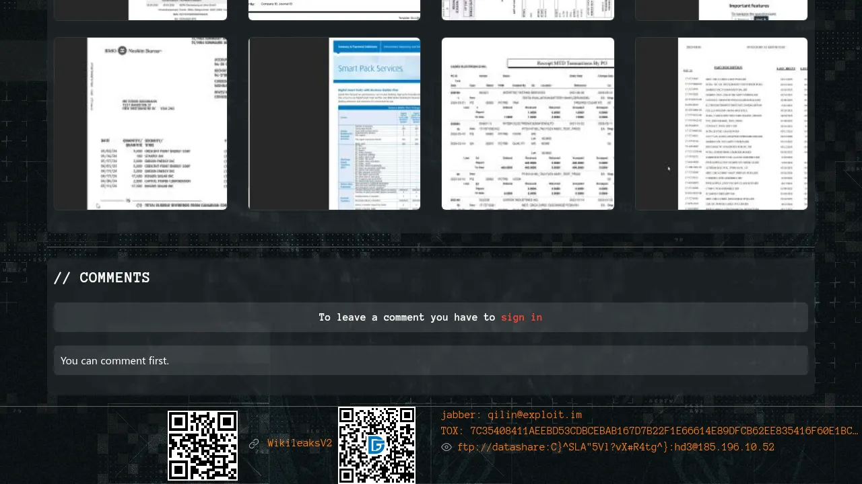The width and height of the screenshot is (862, 484).
Task: Click the "You can comment first." box
Action: 431,360
